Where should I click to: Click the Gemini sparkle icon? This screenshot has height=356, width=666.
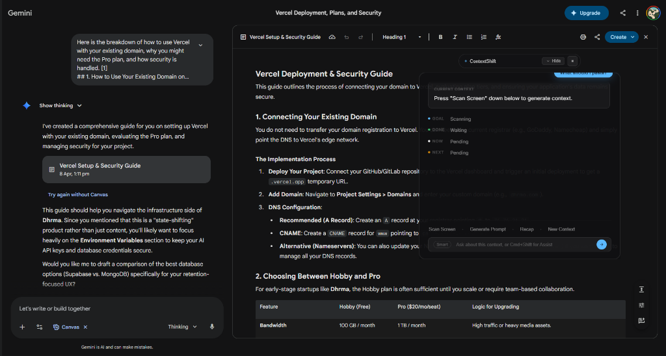[x=26, y=106]
